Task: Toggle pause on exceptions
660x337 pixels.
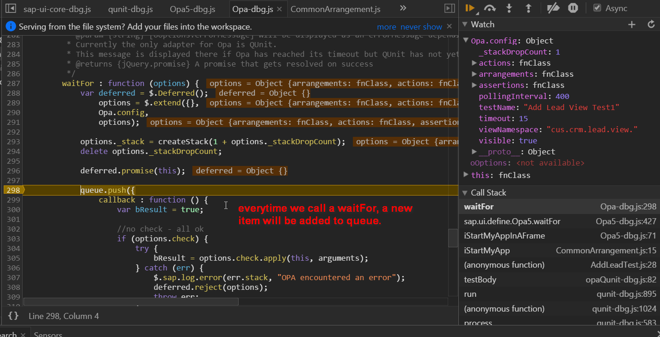Action: [573, 8]
